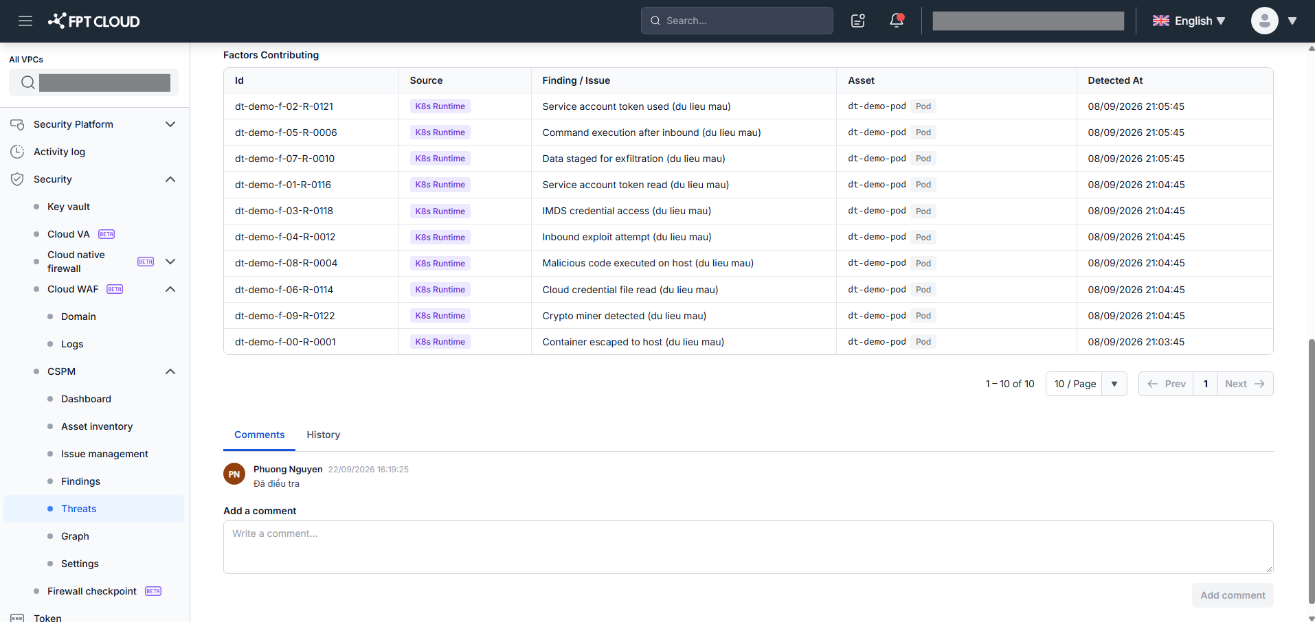
Task: Switch to the Comments tab
Action: (x=259, y=435)
